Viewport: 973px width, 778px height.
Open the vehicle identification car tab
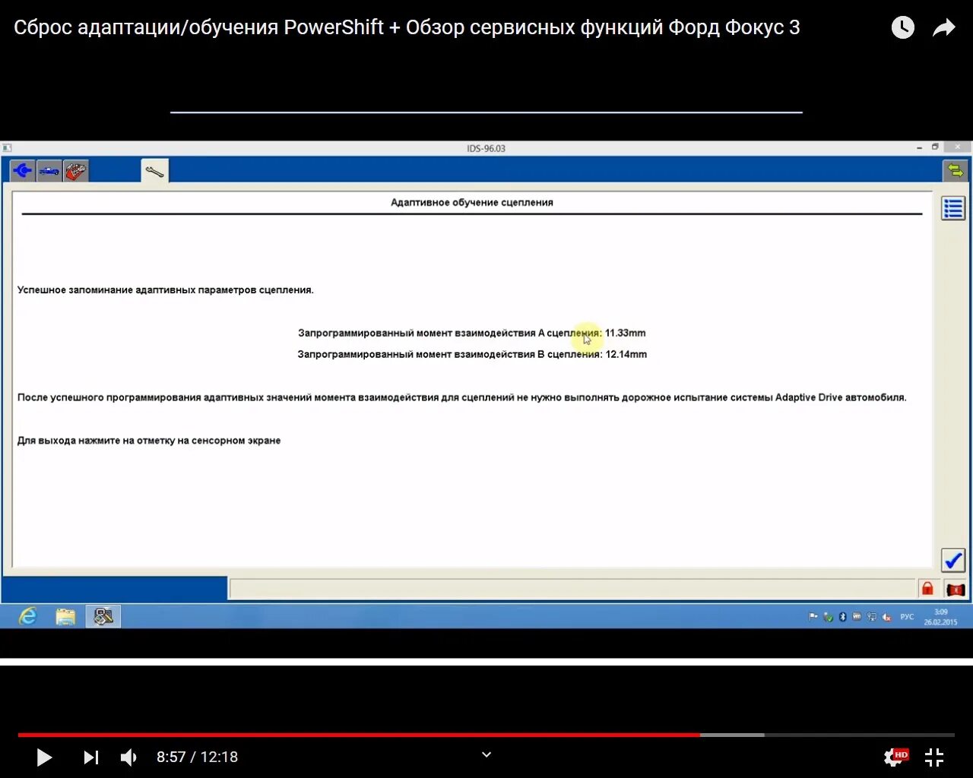coord(49,171)
